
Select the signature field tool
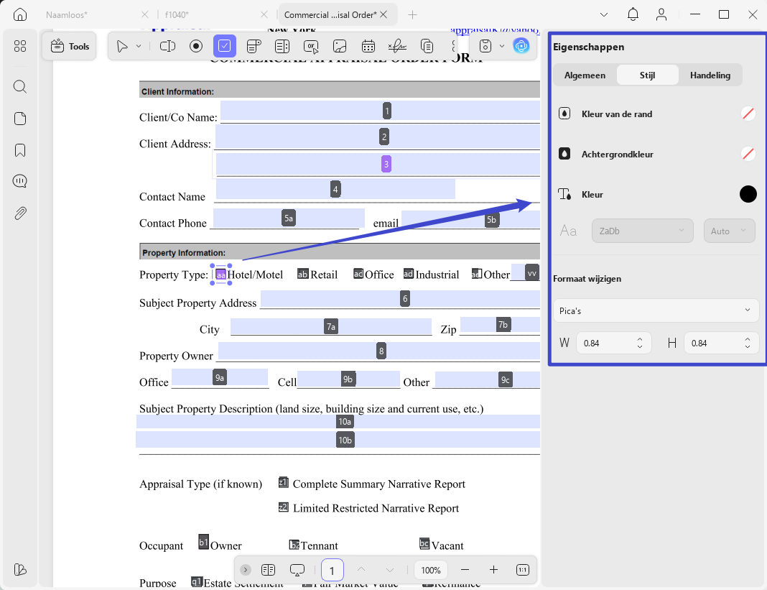pyautogui.click(x=397, y=47)
